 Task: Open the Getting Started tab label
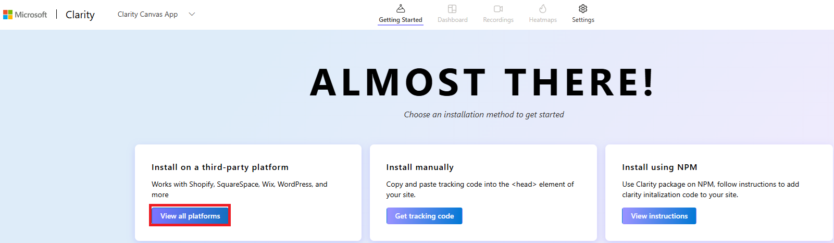click(400, 20)
